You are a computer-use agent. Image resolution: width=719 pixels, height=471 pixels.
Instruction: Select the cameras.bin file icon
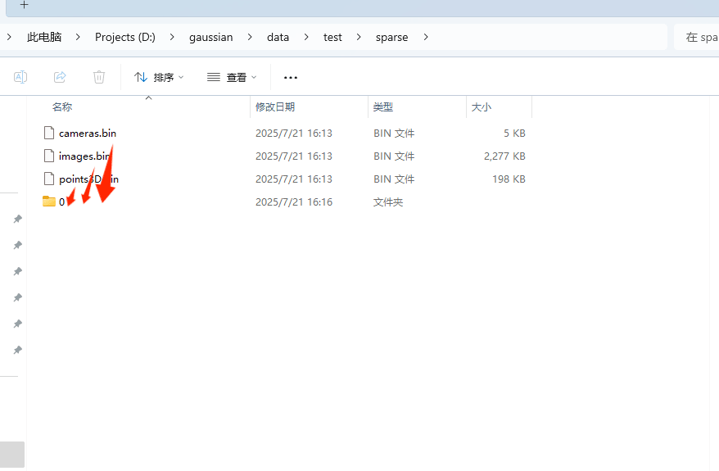point(49,133)
